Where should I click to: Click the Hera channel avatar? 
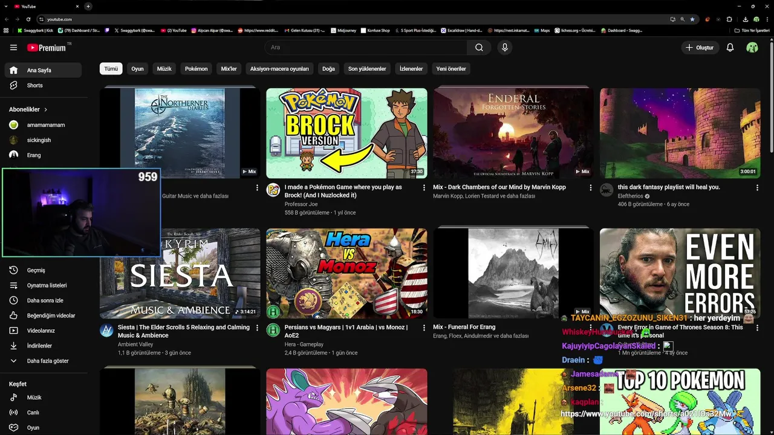(x=273, y=330)
